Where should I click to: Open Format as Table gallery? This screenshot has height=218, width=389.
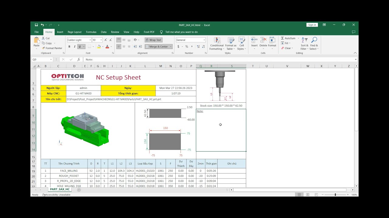(x=231, y=44)
